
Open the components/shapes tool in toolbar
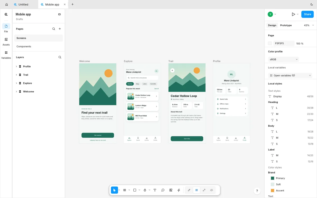[x=171, y=190]
